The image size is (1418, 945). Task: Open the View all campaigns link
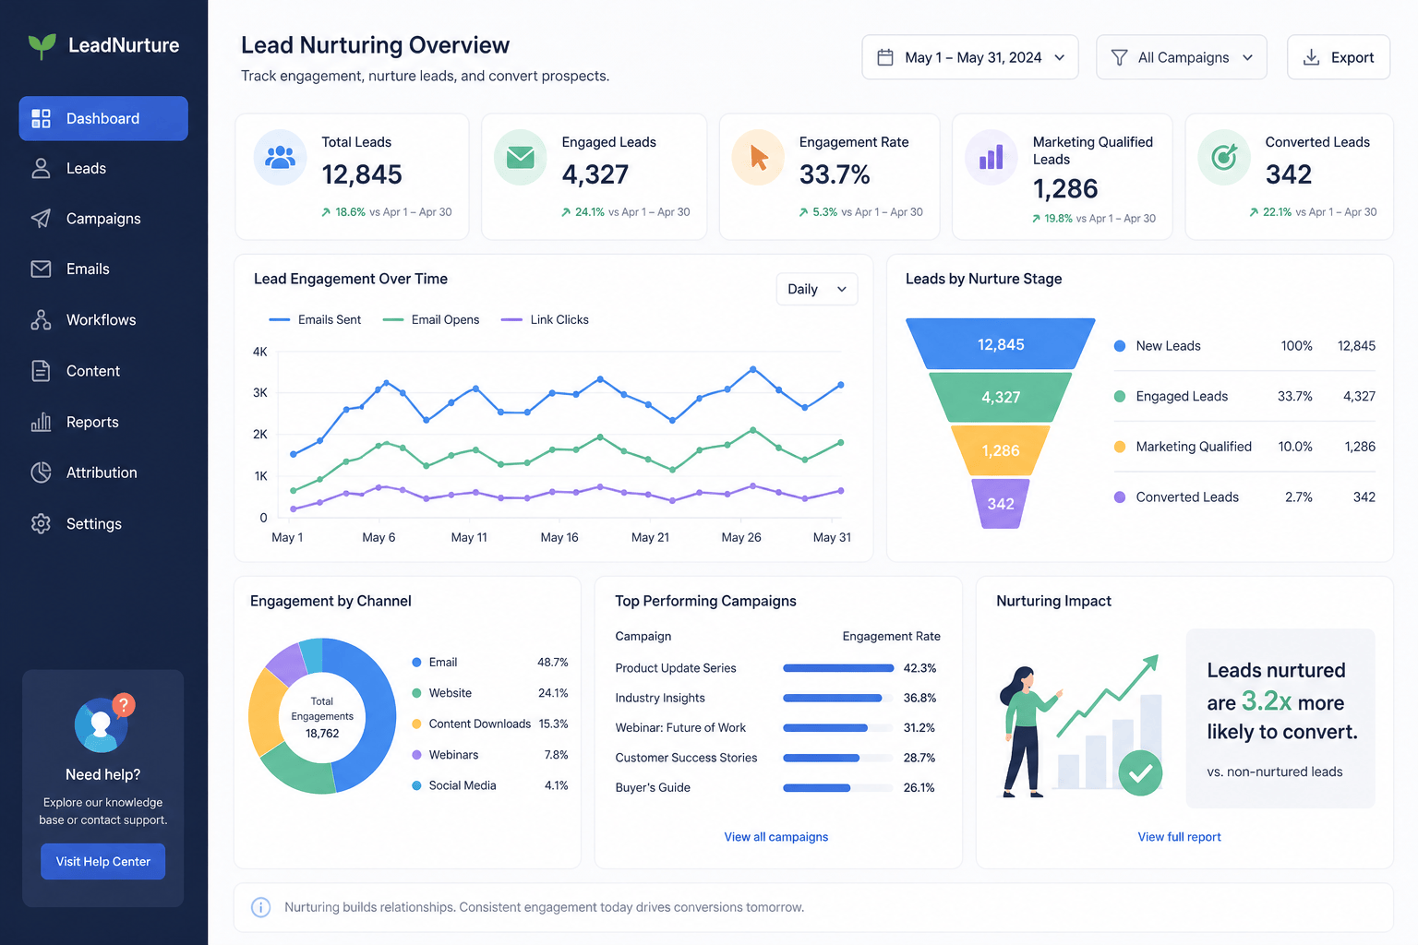pyautogui.click(x=776, y=837)
